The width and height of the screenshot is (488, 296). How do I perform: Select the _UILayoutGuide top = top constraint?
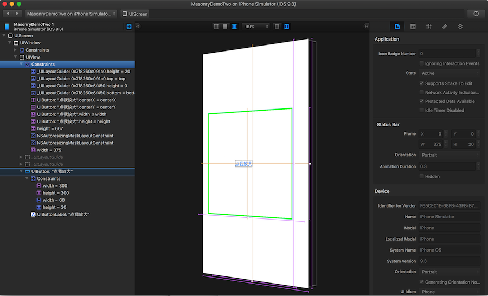67,79
